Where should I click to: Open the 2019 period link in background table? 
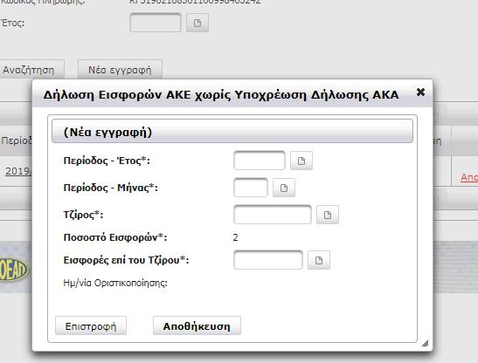tap(18, 171)
